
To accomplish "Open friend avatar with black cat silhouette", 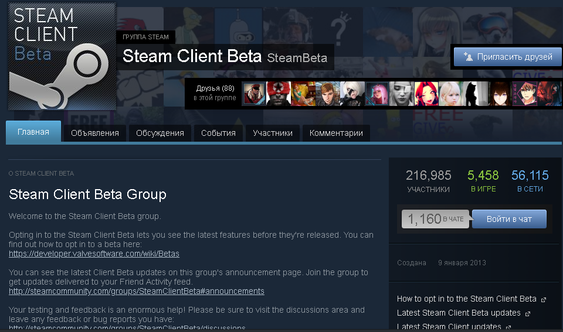I will point(476,94).
